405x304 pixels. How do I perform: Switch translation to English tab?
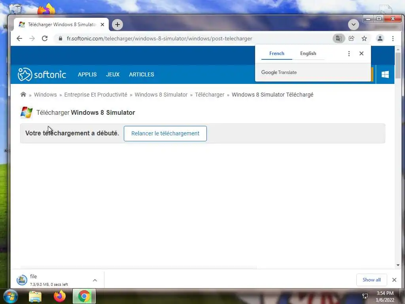[308, 53]
